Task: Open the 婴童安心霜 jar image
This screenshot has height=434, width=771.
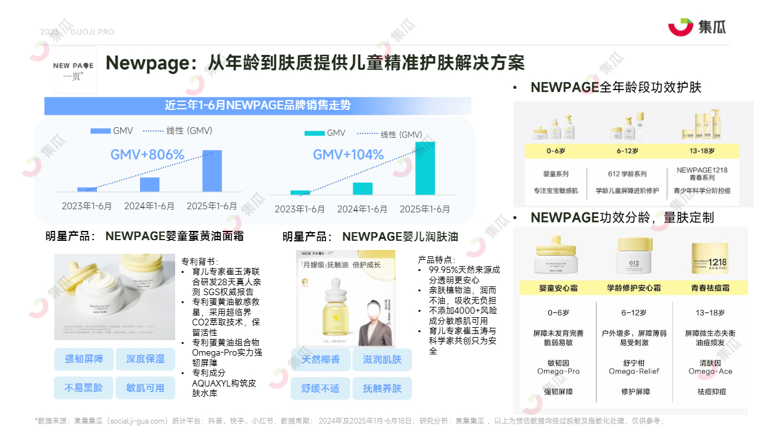Action: [x=556, y=254]
